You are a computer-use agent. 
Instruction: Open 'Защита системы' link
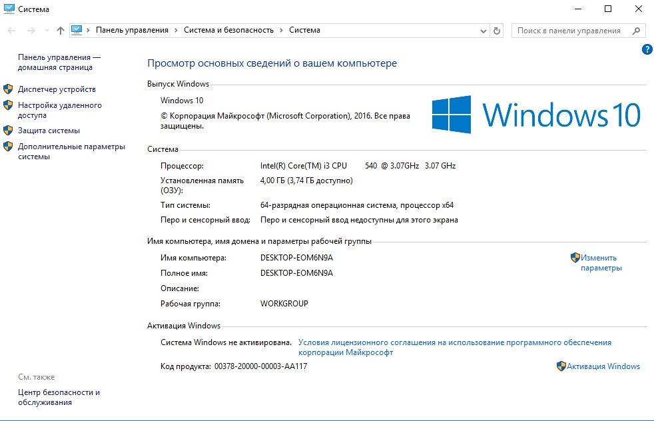tap(49, 130)
